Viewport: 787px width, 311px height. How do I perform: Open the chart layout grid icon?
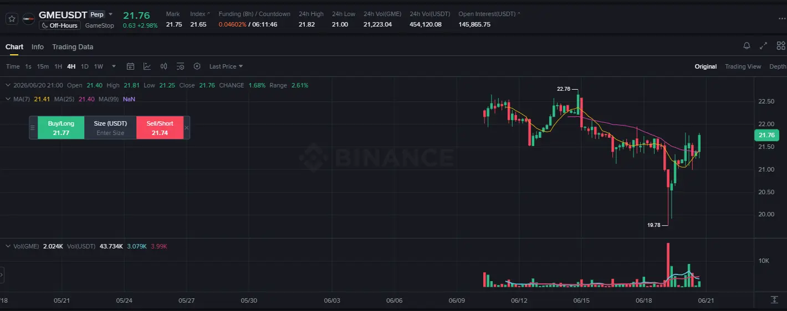[x=781, y=46]
